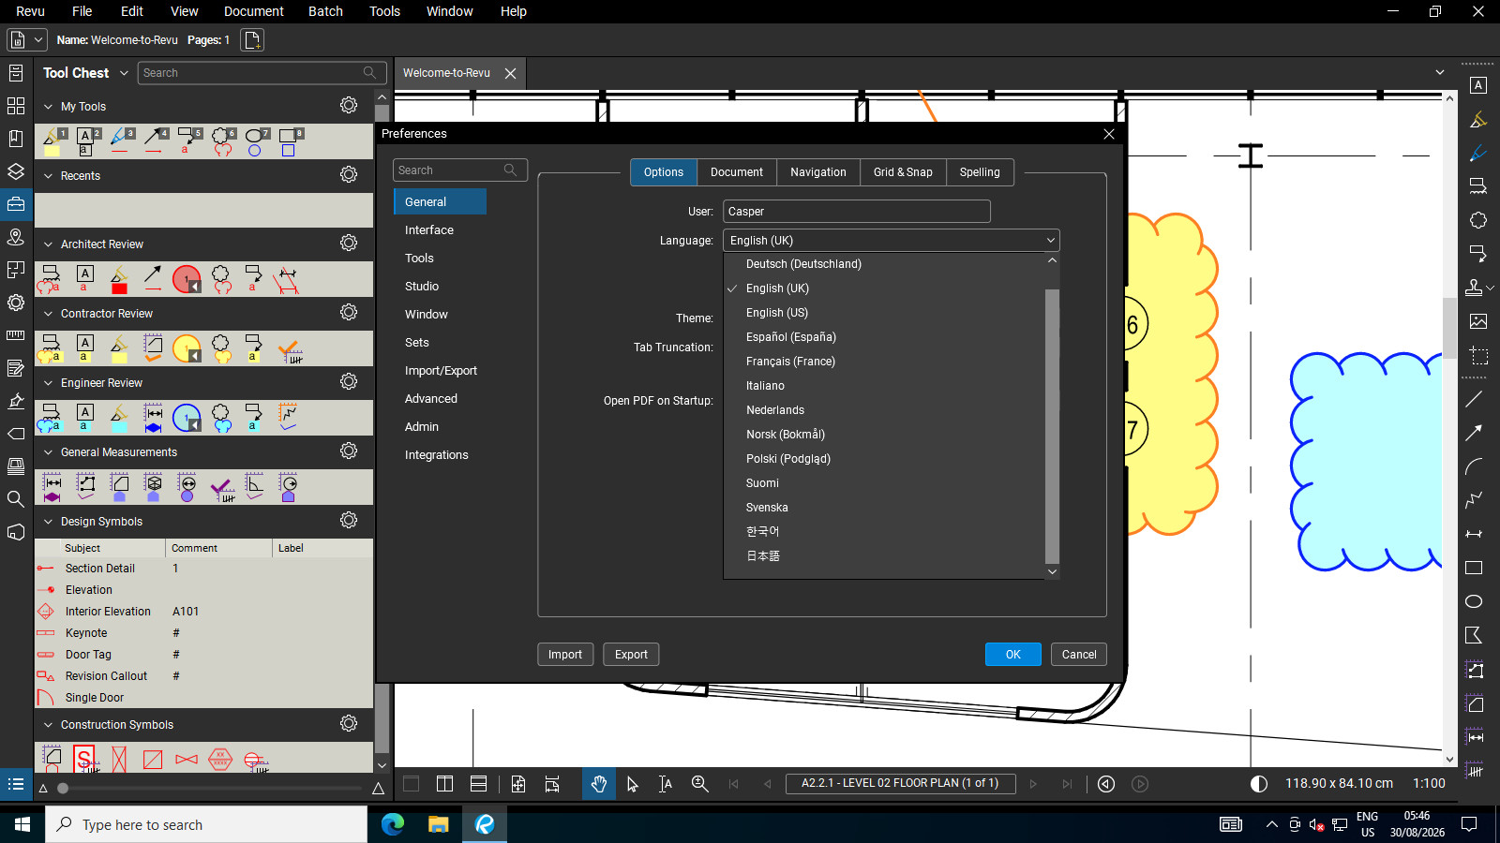Choose Français (France) from language list
1500x843 pixels.
click(x=790, y=362)
